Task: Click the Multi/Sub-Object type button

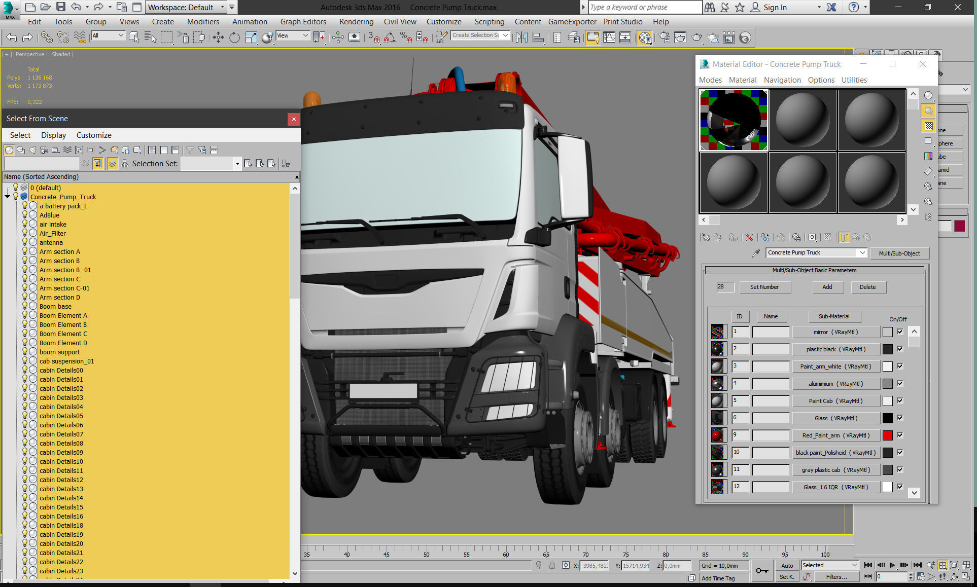Action: click(x=899, y=253)
